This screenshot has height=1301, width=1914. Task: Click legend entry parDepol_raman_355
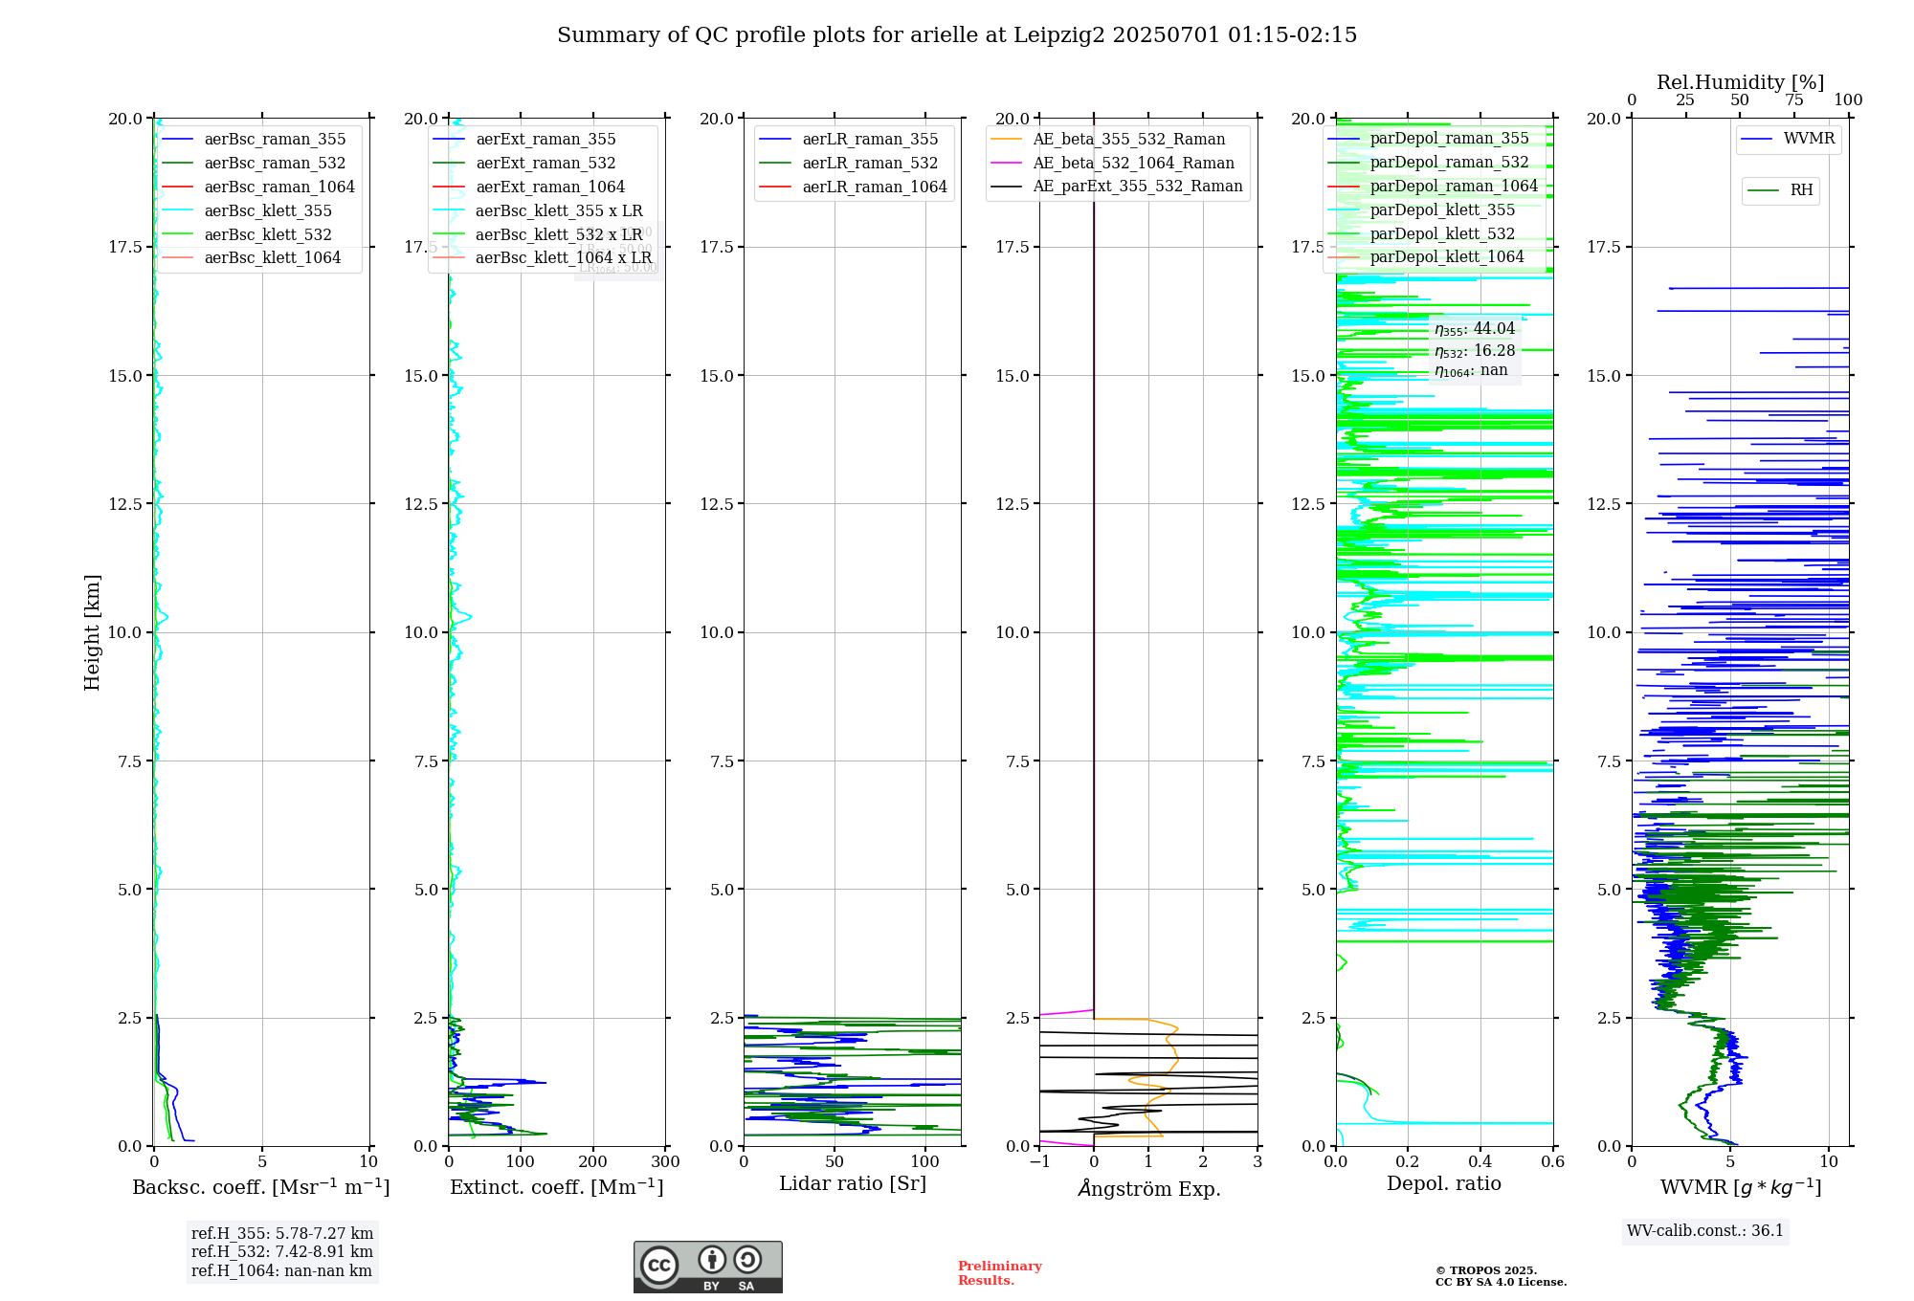[1428, 139]
